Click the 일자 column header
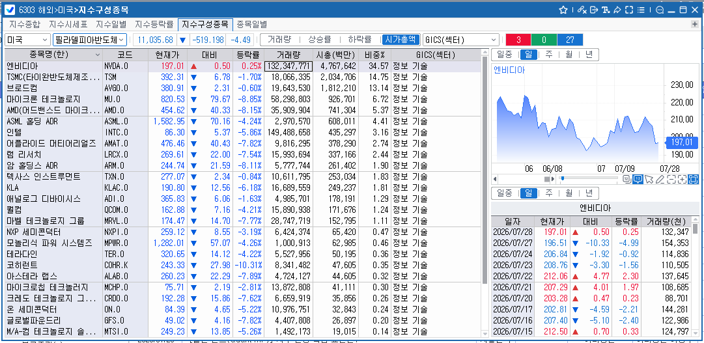The width and height of the screenshot is (704, 343). click(x=513, y=221)
